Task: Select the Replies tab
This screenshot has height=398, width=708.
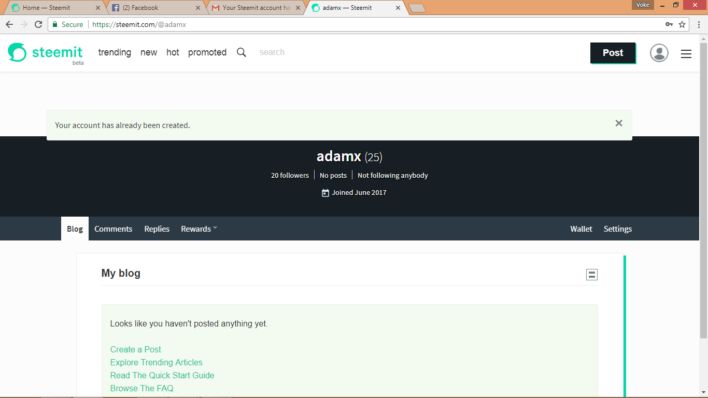Action: tap(157, 229)
